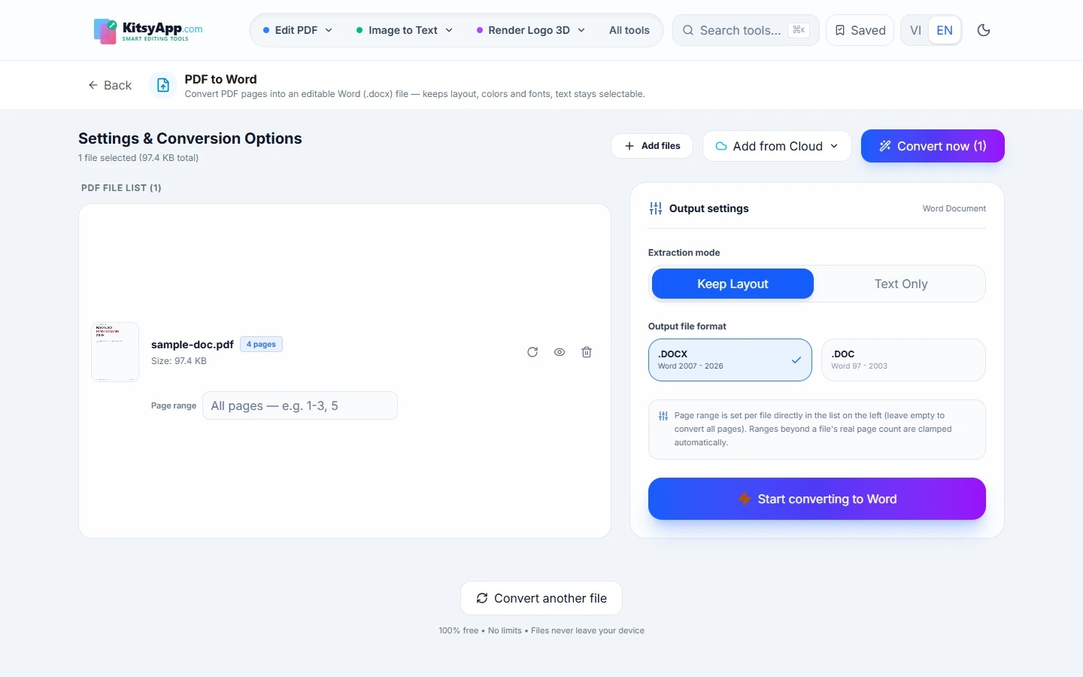Go back with the Back button
Image resolution: width=1083 pixels, height=677 pixels.
pyautogui.click(x=110, y=85)
